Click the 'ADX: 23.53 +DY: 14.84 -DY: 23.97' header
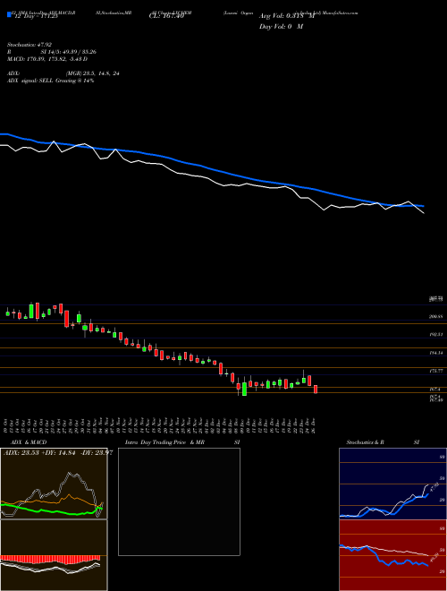This screenshot has height=591, width=447. [x=58, y=453]
